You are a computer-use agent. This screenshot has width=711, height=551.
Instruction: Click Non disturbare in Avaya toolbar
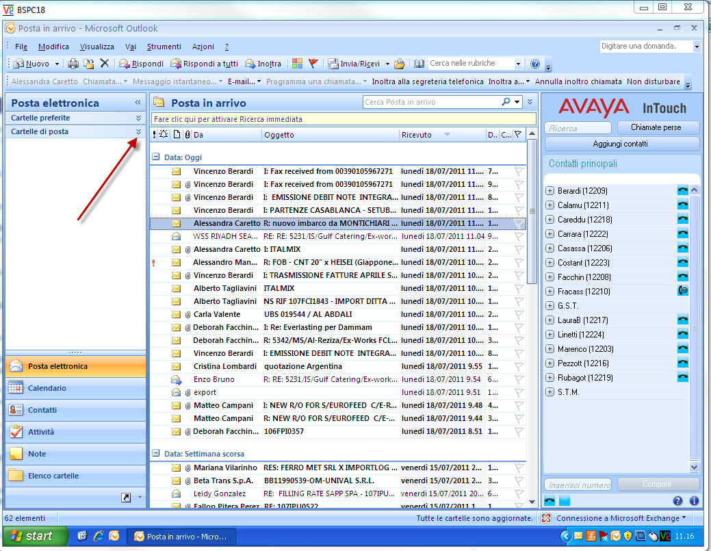pyautogui.click(x=654, y=81)
